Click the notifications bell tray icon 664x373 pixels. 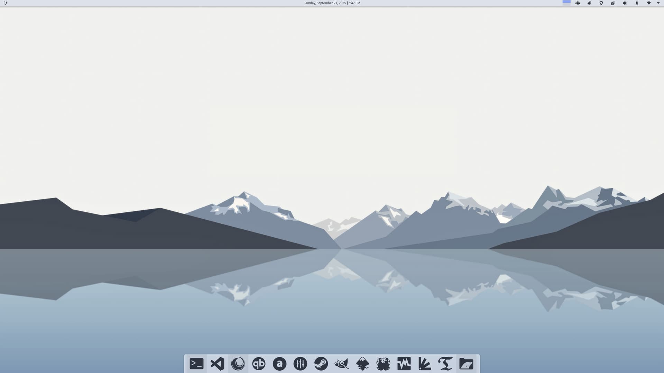[x=589, y=3]
